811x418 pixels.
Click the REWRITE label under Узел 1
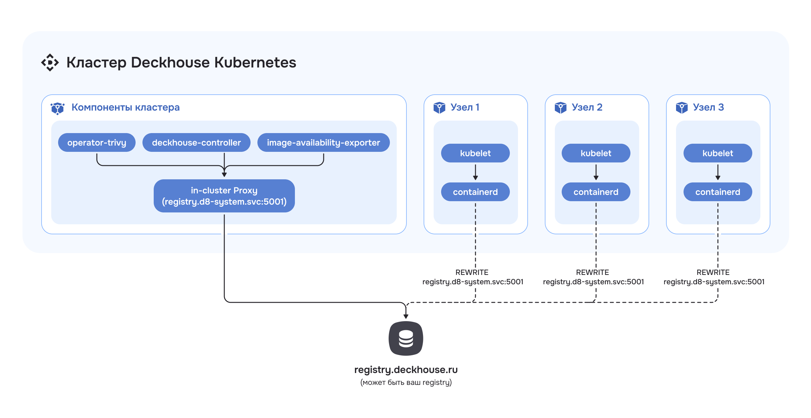point(472,272)
